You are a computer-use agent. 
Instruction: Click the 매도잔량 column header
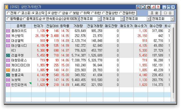click(111, 26)
